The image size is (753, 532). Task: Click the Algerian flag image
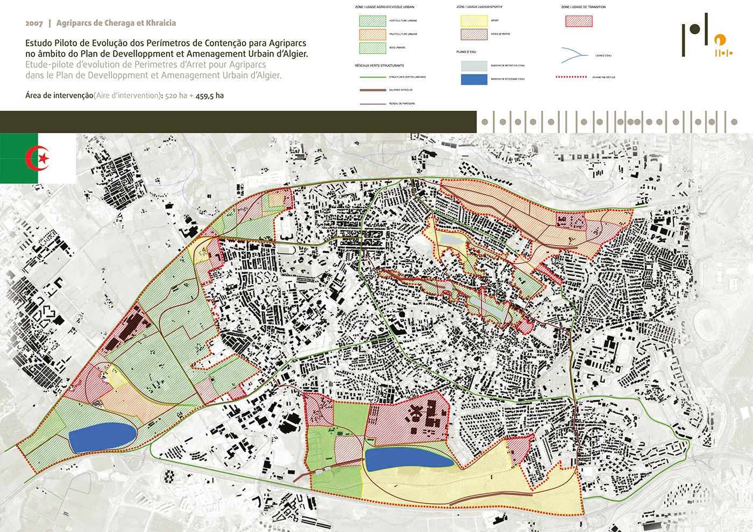(38, 159)
